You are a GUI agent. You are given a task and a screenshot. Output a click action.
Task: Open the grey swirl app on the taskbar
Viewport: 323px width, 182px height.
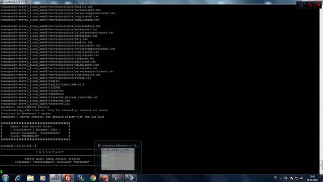130,178
